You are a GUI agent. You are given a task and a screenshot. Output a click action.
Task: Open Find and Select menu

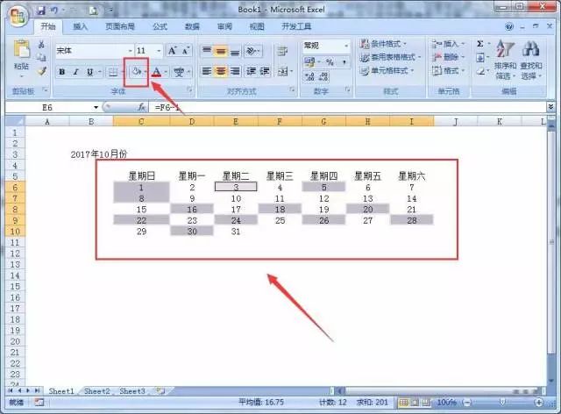point(531,60)
